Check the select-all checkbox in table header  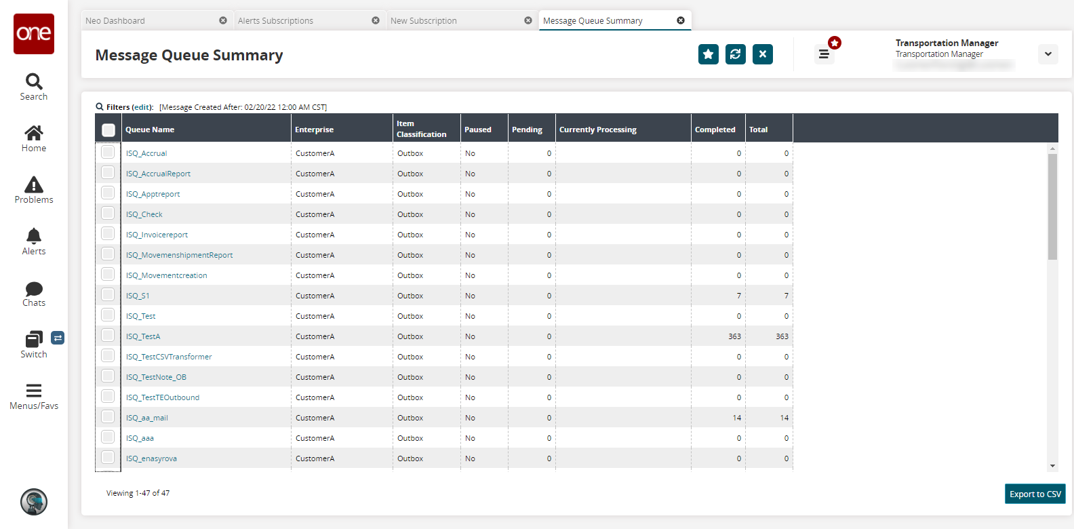[108, 130]
